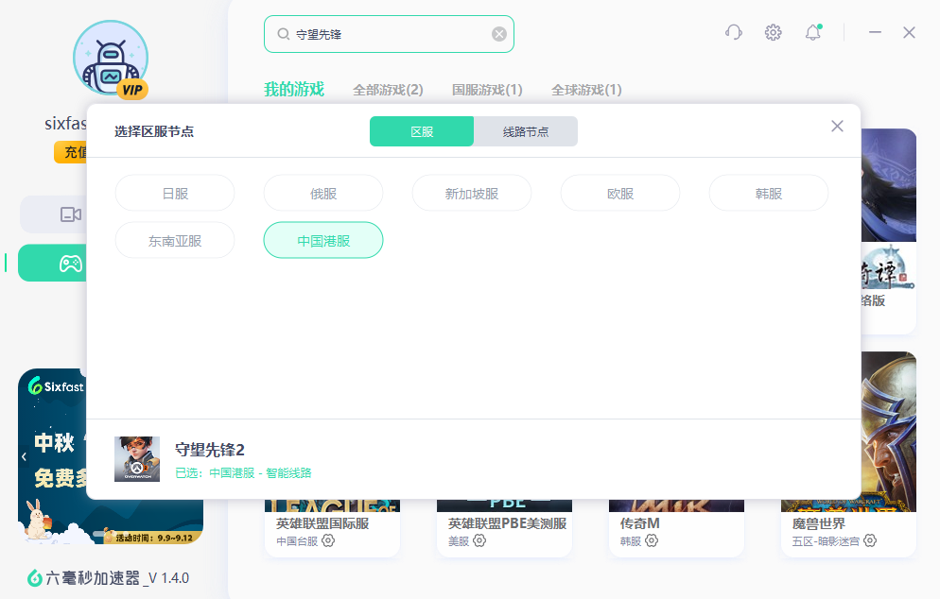
Task: Open the 全部游戏(2) tab
Action: (x=388, y=90)
